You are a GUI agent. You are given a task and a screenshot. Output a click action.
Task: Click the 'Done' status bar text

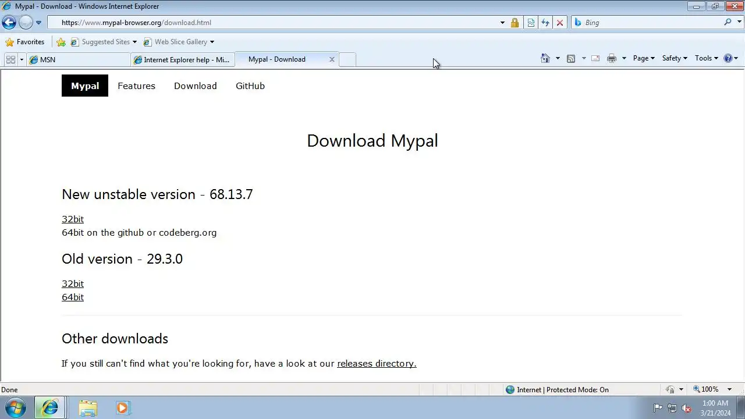tap(9, 390)
